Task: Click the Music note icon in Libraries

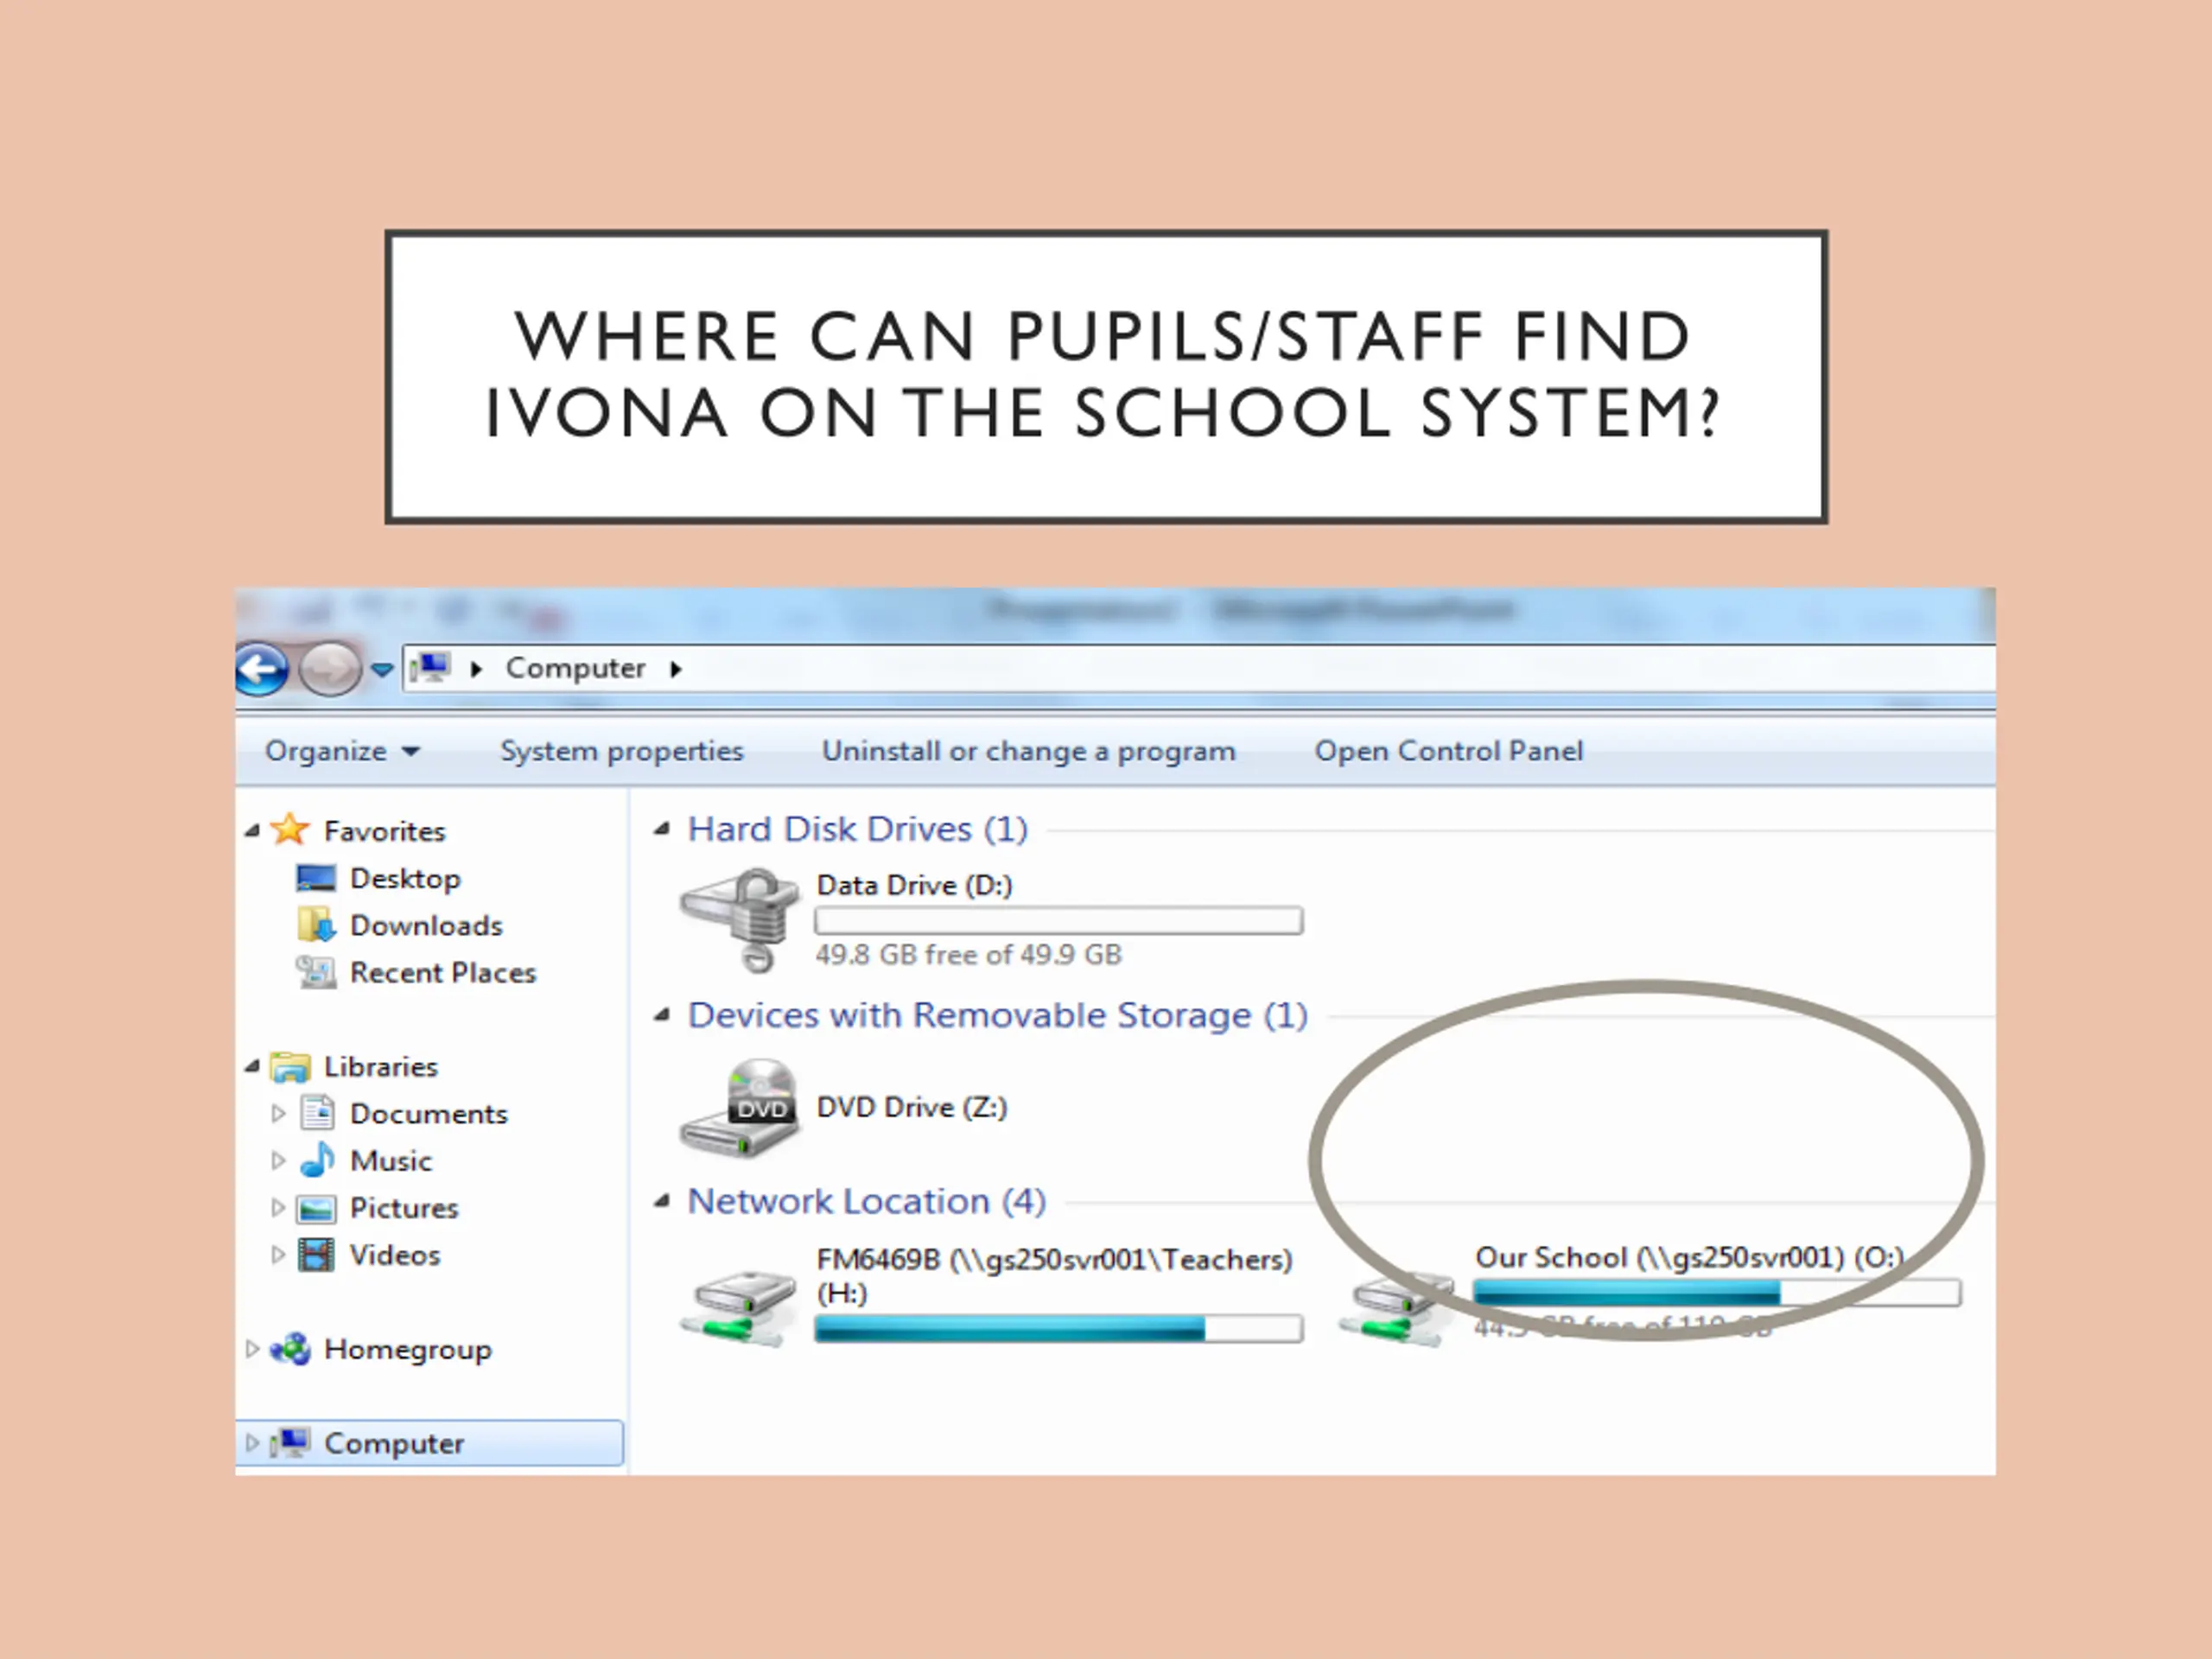Action: point(317,1160)
